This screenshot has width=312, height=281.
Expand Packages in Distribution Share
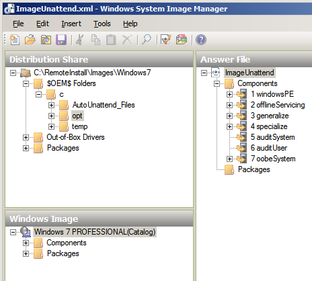(26, 148)
